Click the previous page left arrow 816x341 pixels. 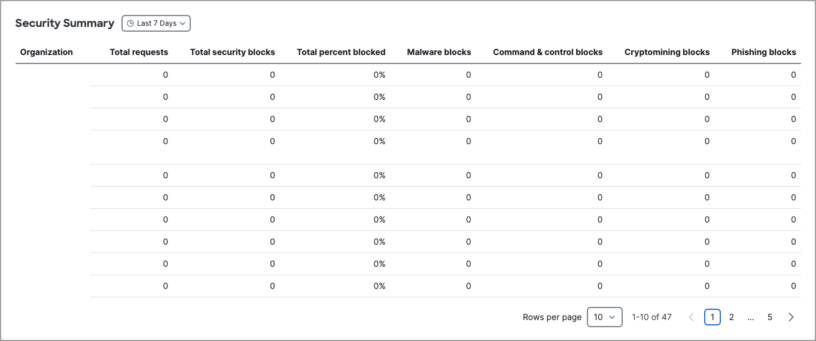pyautogui.click(x=692, y=317)
